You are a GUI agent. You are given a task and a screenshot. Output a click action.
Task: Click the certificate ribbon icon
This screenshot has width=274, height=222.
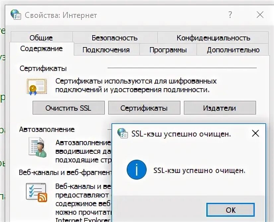37,87
